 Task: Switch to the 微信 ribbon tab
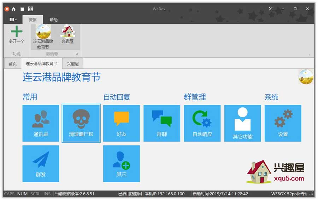click(33, 20)
